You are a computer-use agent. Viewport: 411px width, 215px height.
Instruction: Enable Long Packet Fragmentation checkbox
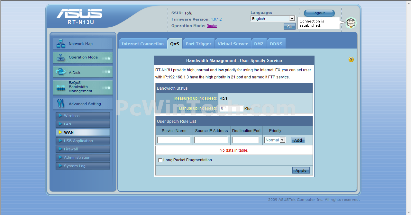(160, 160)
